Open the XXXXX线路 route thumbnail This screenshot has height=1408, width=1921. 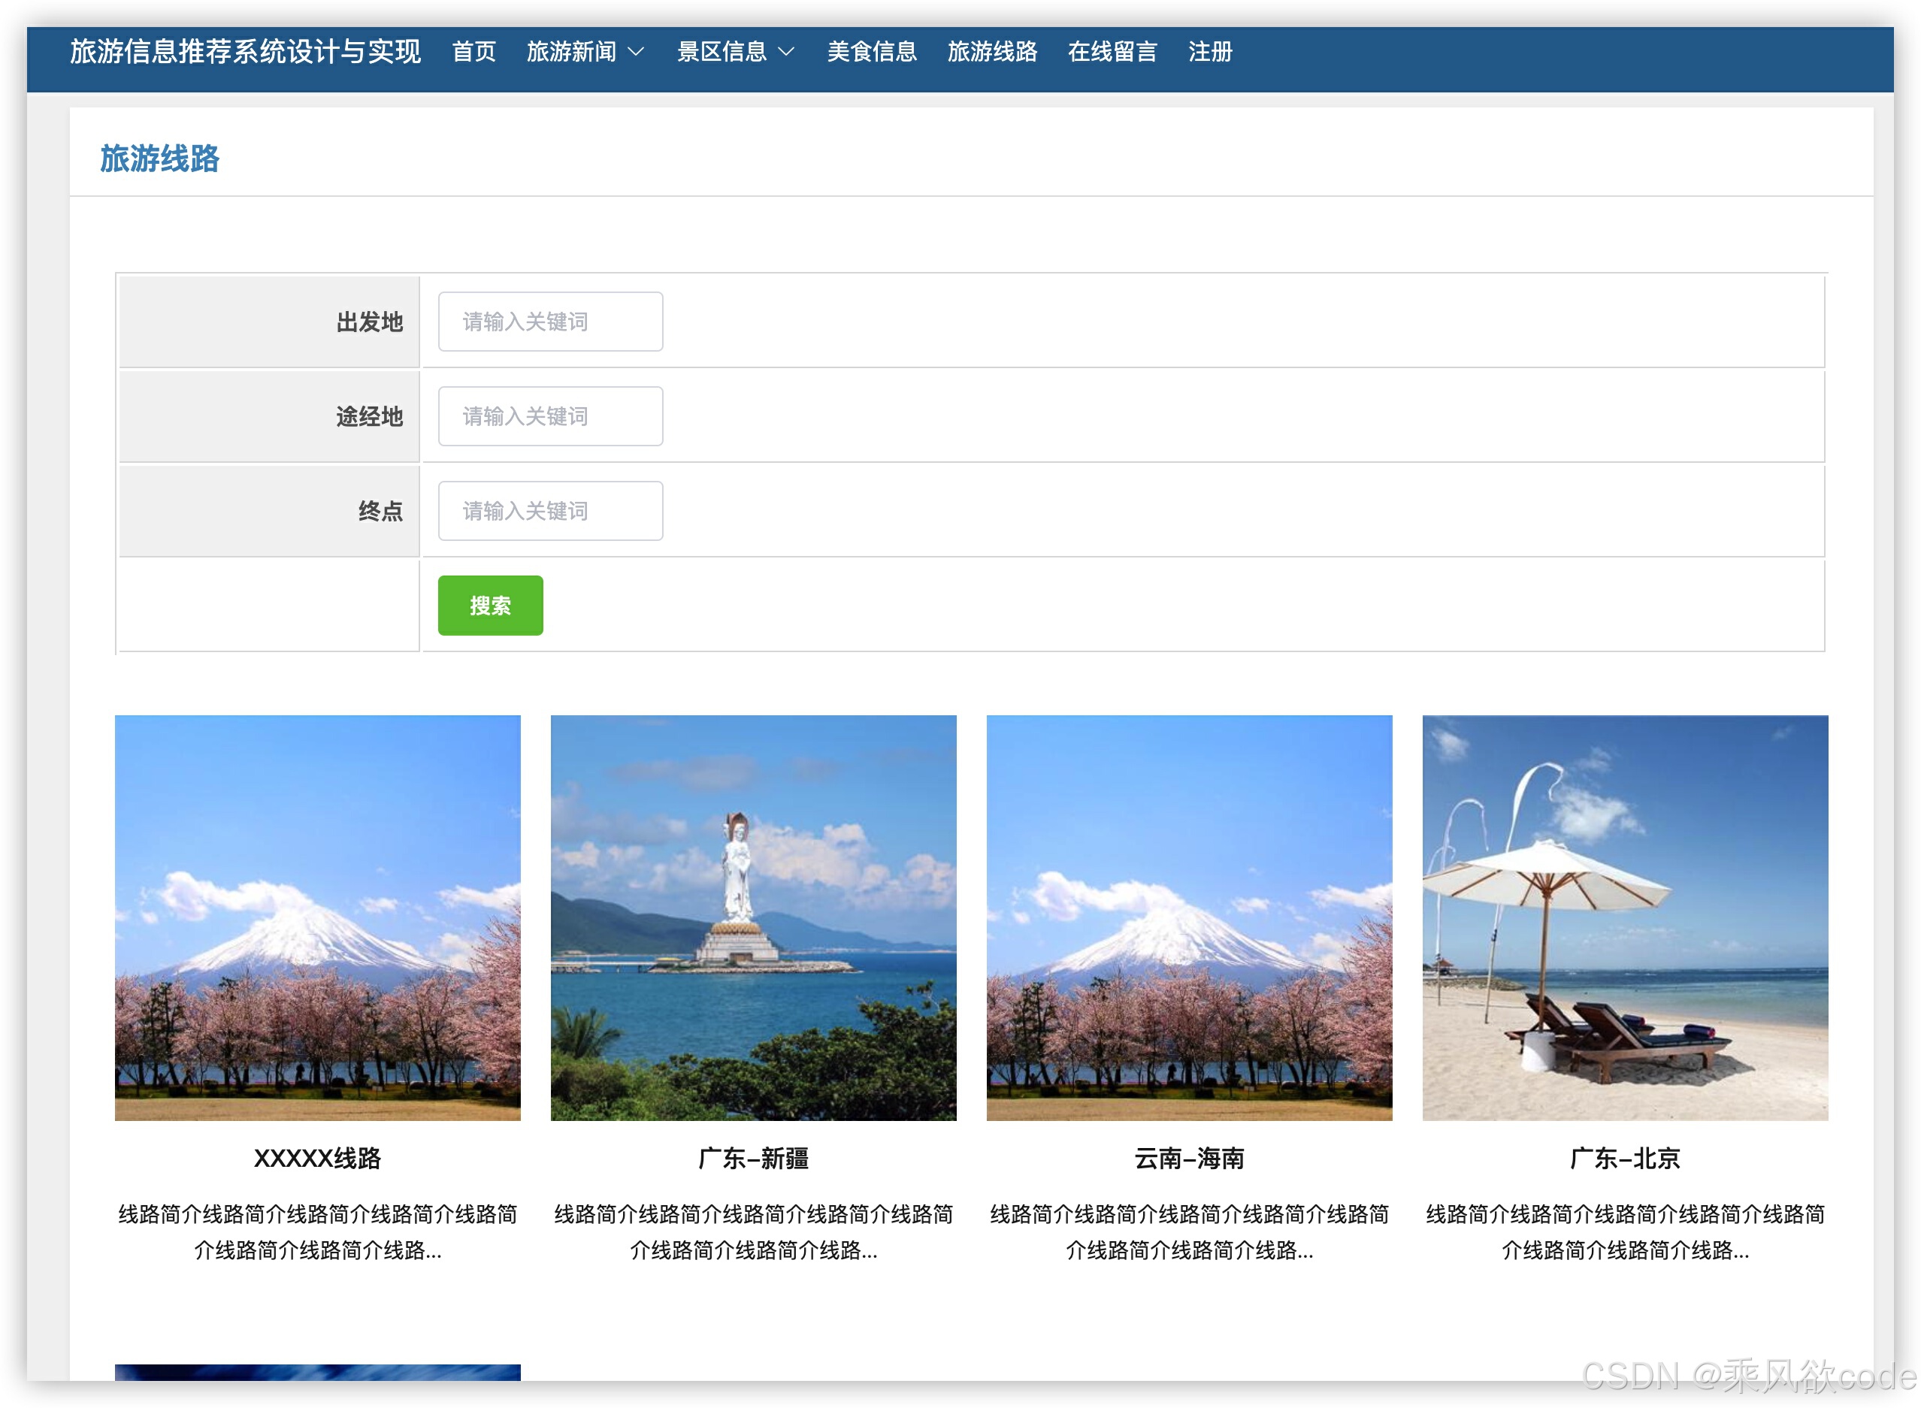[317, 918]
